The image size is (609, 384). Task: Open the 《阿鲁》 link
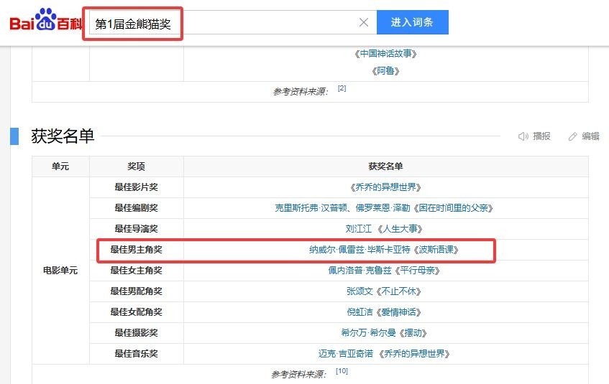click(x=385, y=71)
